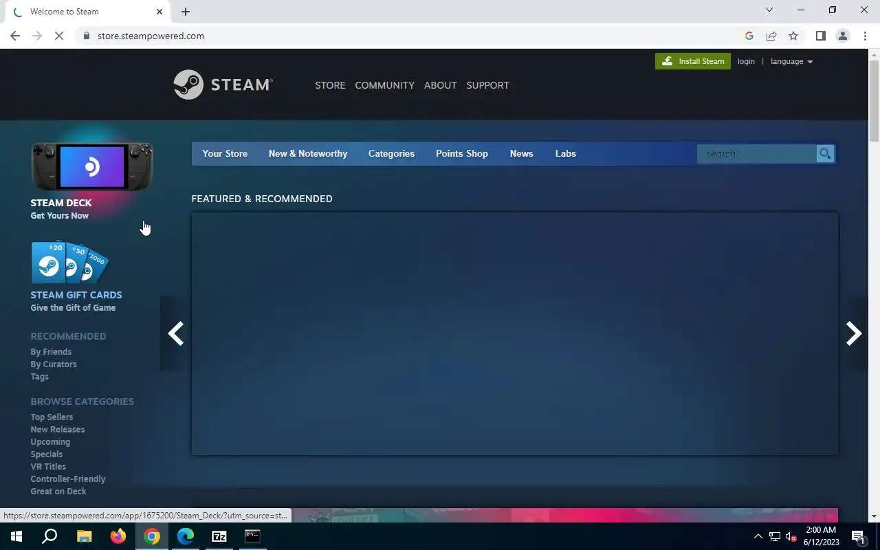Click the muted volume tray icon
This screenshot has height=550, width=880.
coord(791,536)
